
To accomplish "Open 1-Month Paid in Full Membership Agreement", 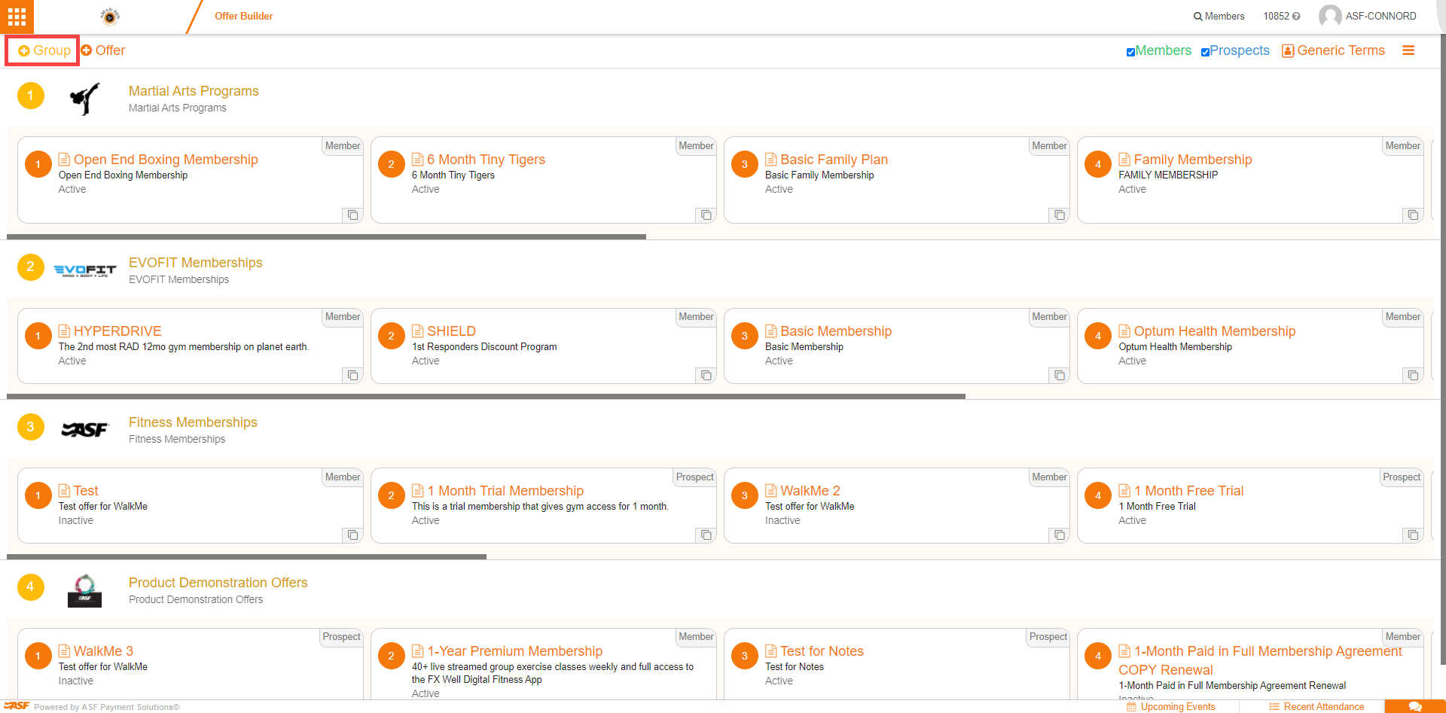I will [1260, 660].
